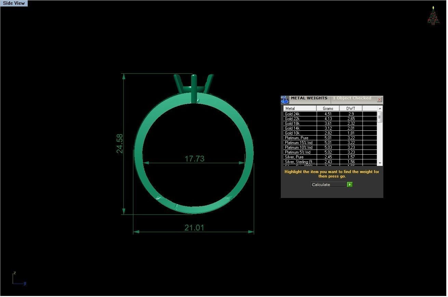Highlight the Gold 24k row
The height and width of the screenshot is (297, 448).
(x=330, y=114)
